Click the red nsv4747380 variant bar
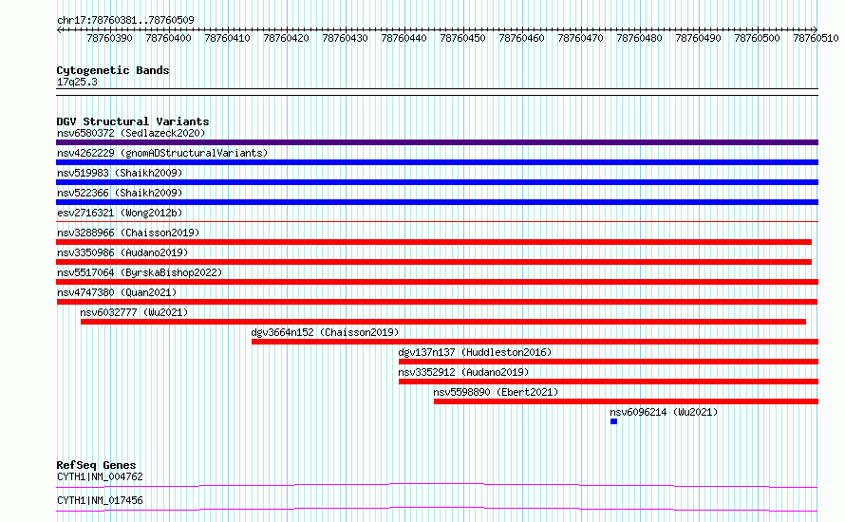 tap(437, 302)
